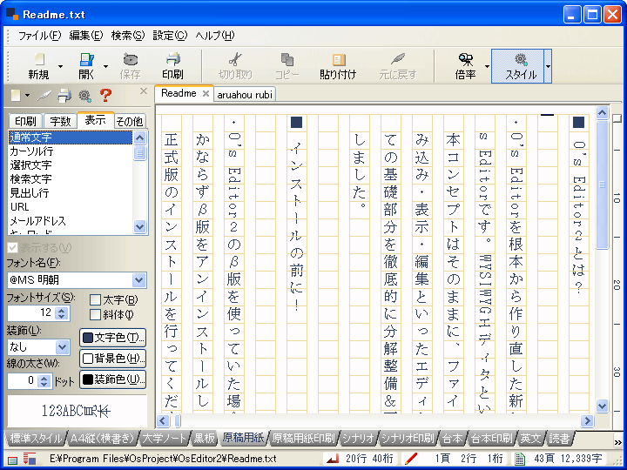Open the 検索(S) menu
The height and width of the screenshot is (470, 627).
pyautogui.click(x=128, y=36)
